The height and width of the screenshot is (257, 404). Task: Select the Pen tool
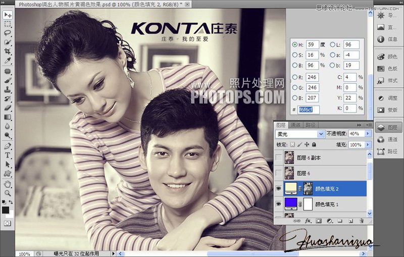[8, 146]
